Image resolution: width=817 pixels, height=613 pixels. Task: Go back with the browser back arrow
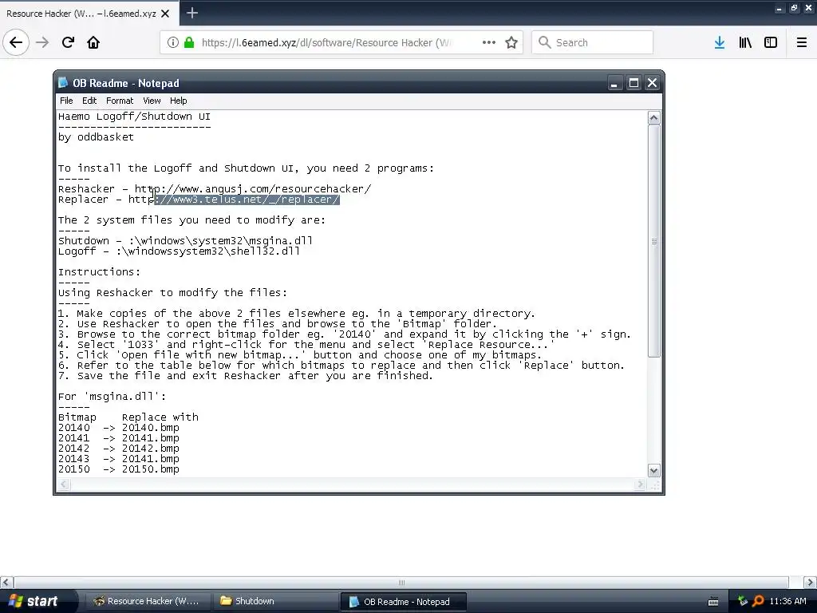[16, 42]
